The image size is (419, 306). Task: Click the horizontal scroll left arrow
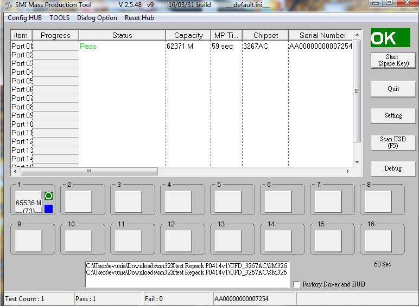point(15,171)
